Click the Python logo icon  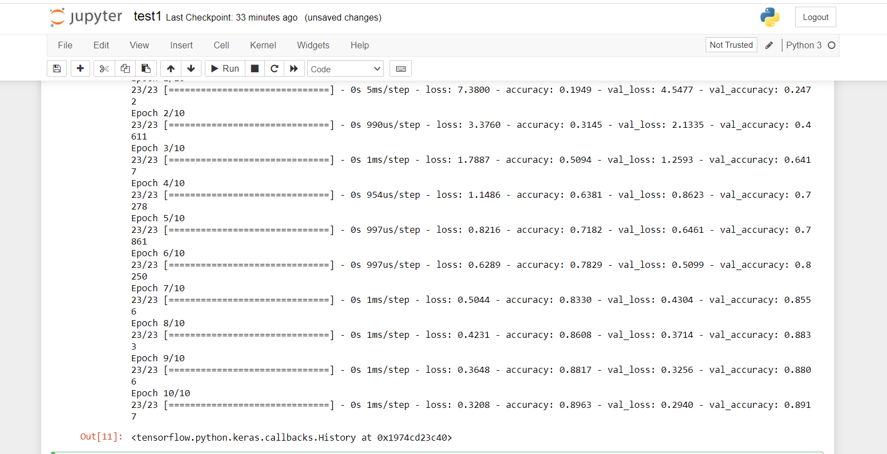point(770,17)
